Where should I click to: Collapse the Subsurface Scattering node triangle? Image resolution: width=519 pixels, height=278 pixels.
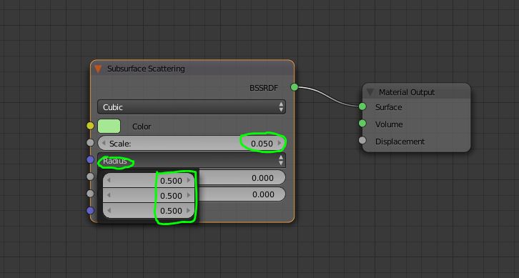(98, 69)
